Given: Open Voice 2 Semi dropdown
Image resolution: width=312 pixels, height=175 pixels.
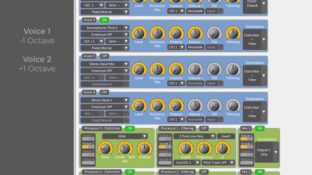Looking at the screenshot, I should click(x=117, y=41).
